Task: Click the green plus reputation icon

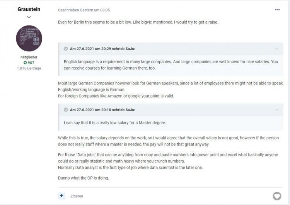Action: click(x=25, y=63)
